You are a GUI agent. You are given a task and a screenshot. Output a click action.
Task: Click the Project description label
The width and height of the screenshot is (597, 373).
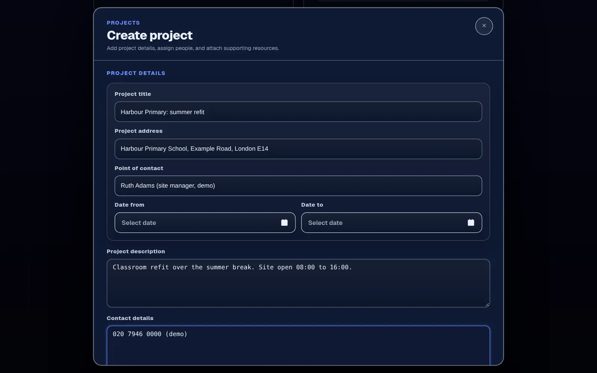click(x=136, y=251)
